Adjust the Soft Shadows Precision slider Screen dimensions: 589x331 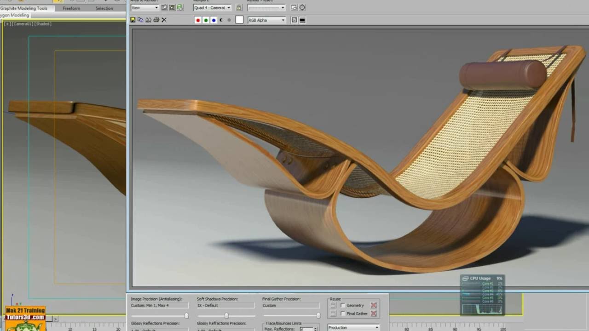226,316
